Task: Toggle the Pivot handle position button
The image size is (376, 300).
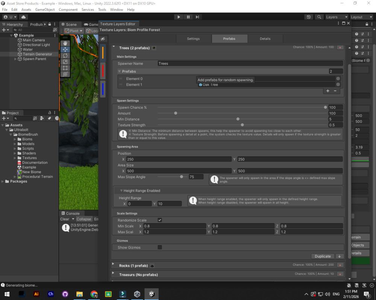Action: coord(73,31)
